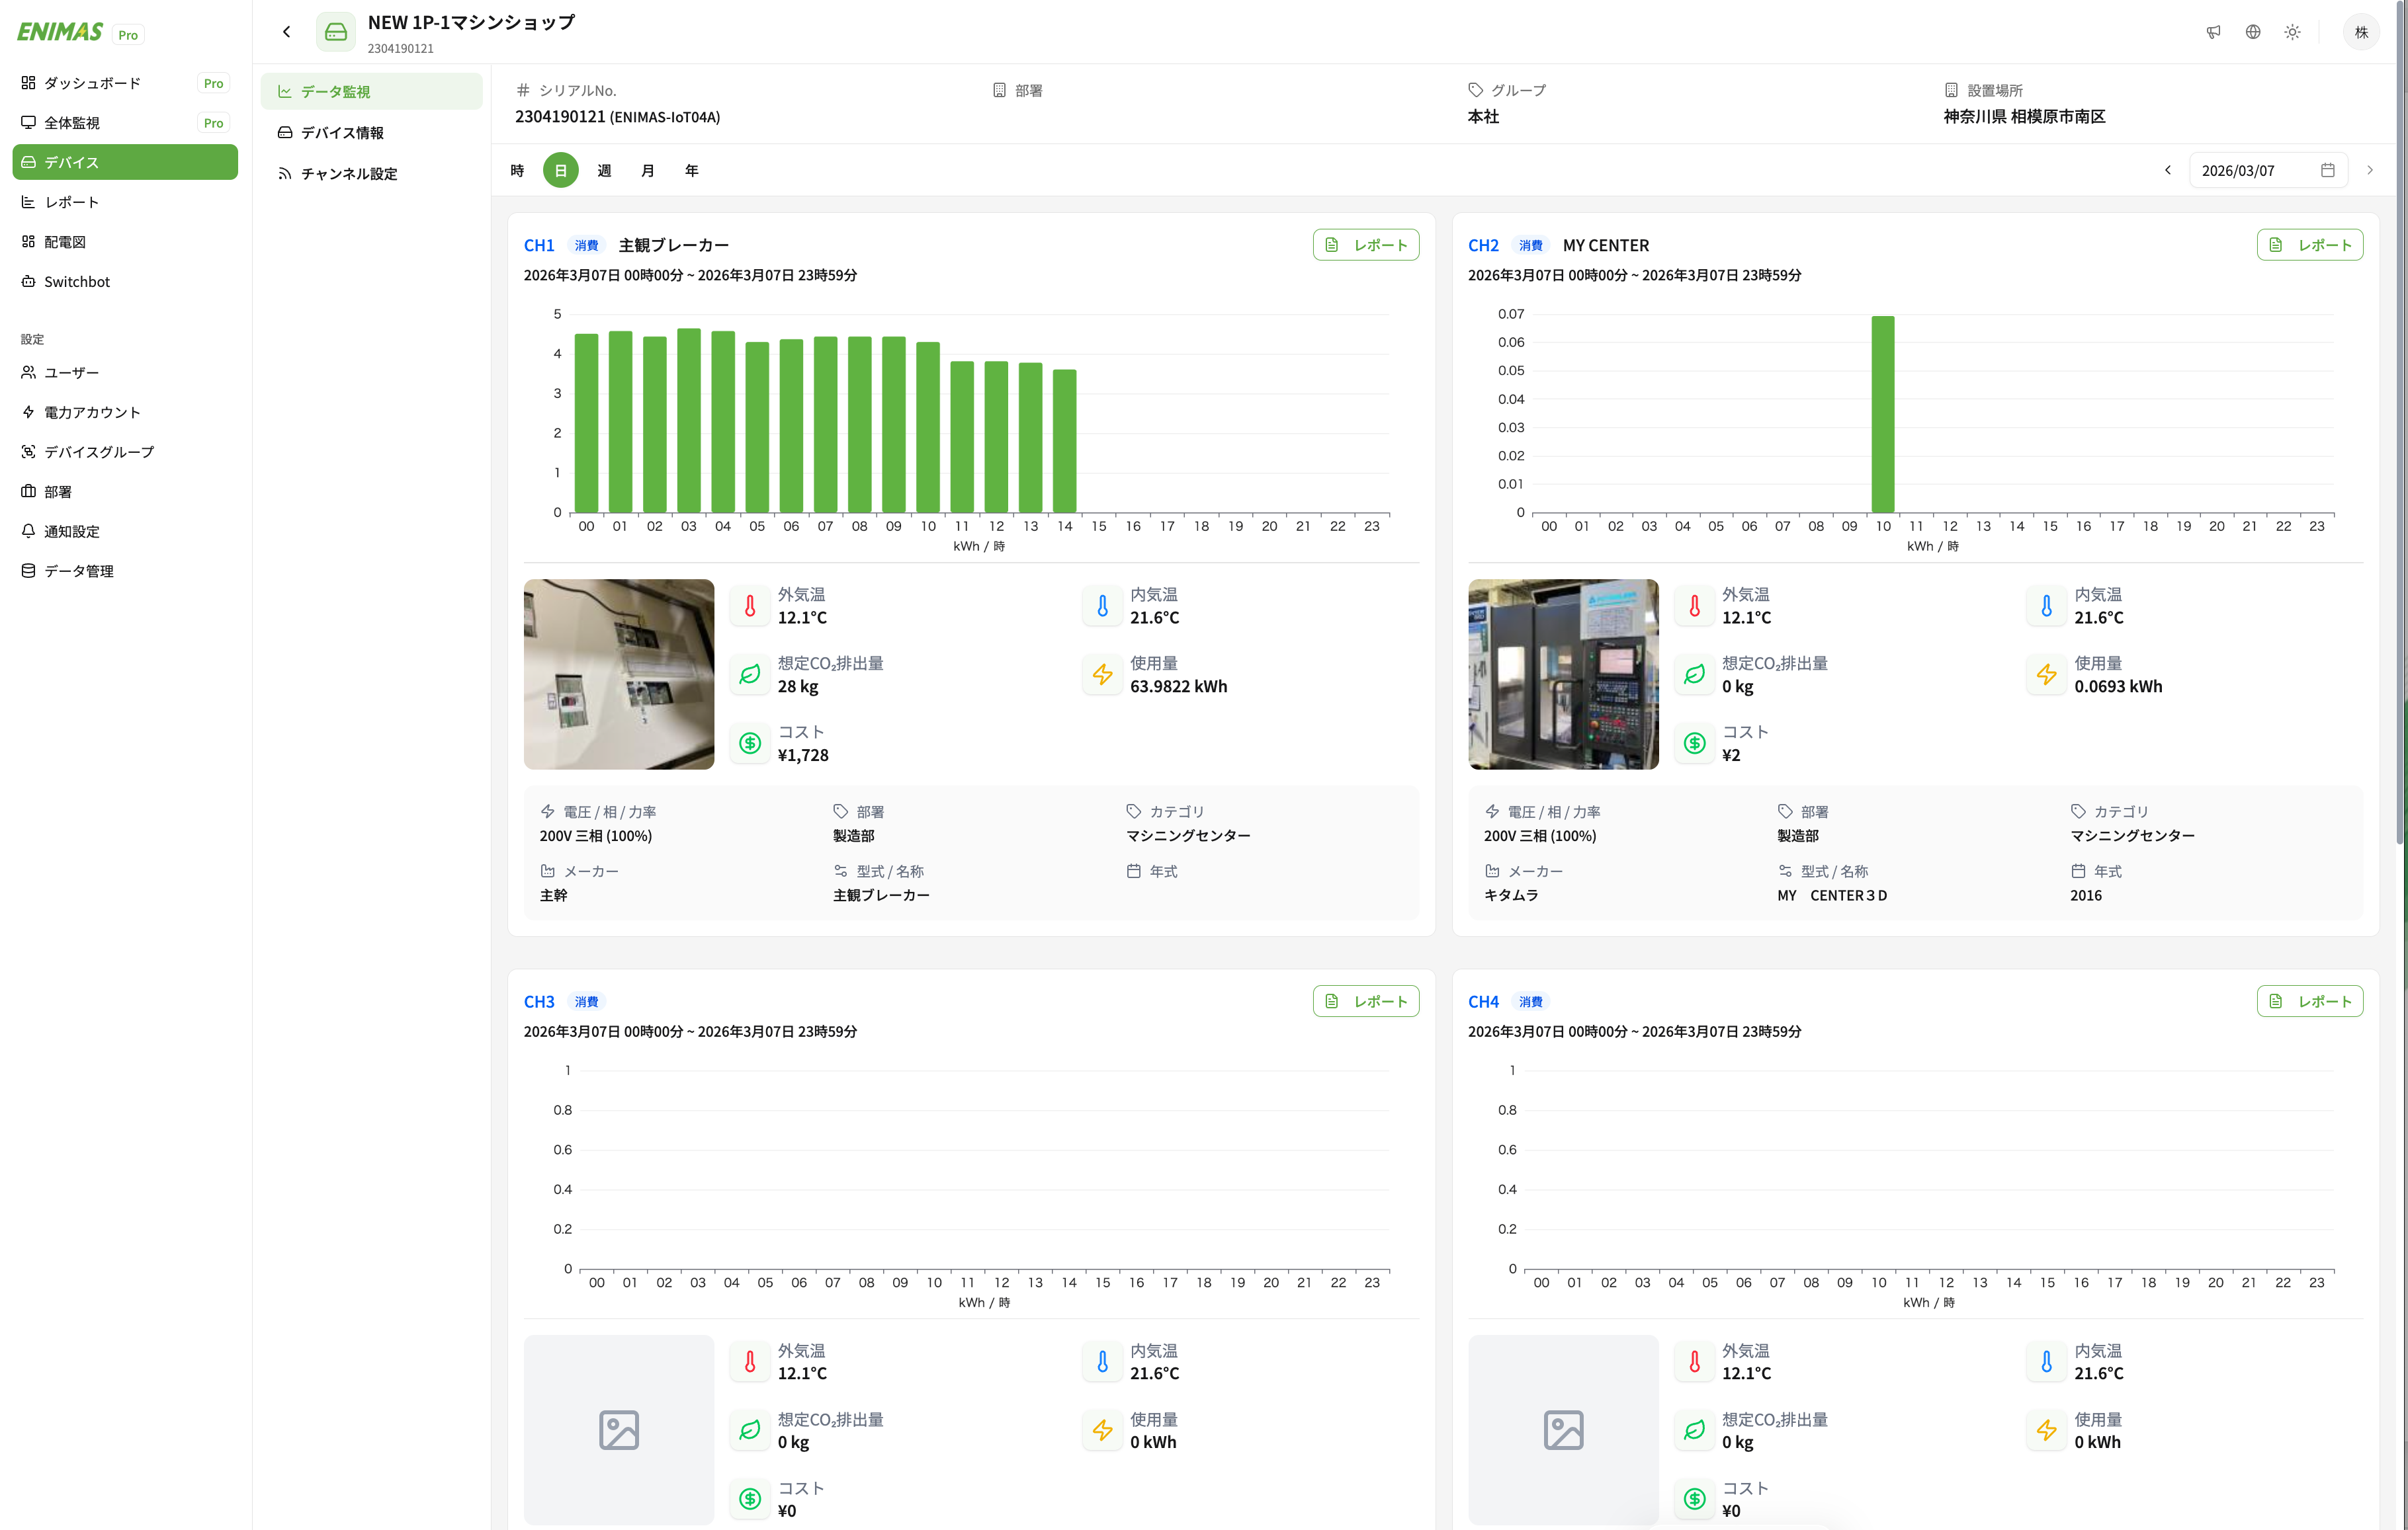Select the 週 period option

coord(604,171)
